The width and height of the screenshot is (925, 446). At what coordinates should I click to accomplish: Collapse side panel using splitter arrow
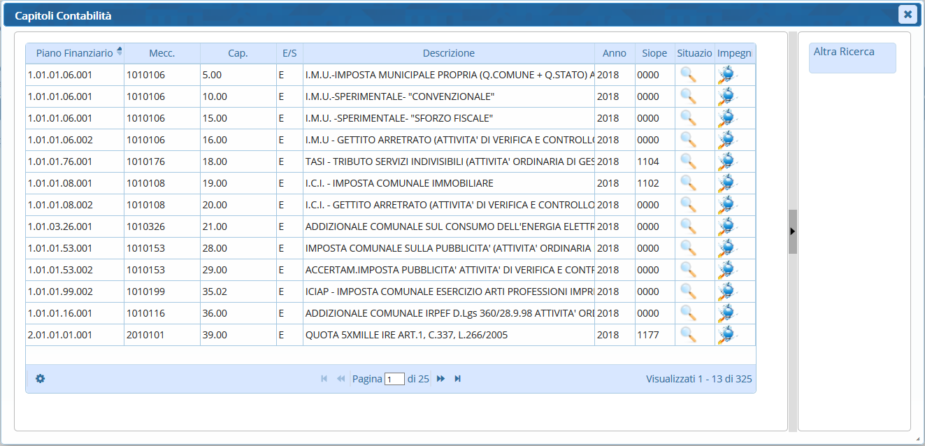(x=792, y=231)
